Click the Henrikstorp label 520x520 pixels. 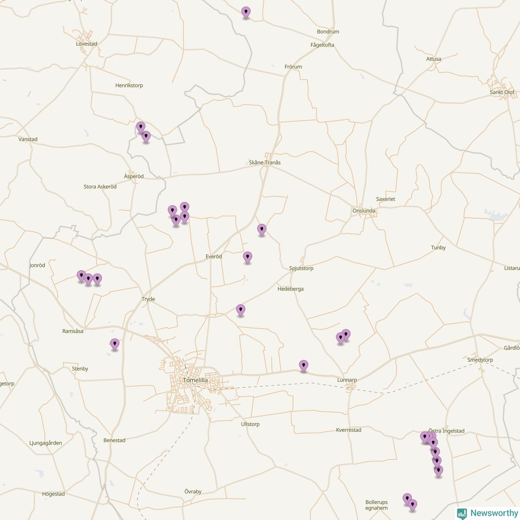129,85
